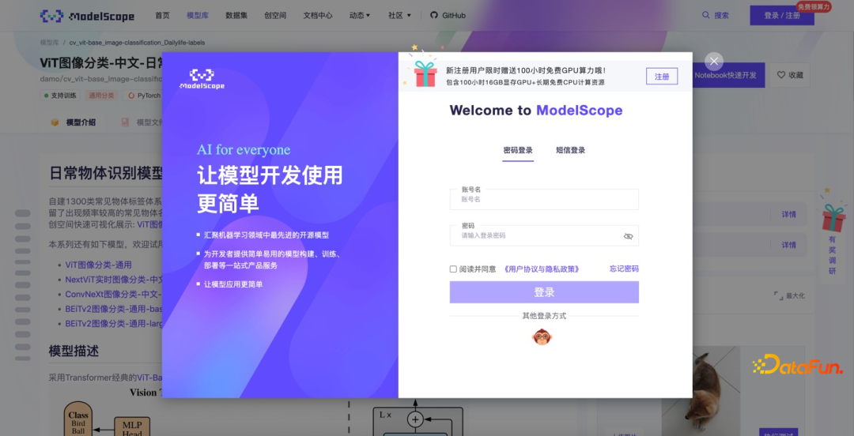Click the 有奖调研 gift icon on right edge
This screenshot has height=436, width=854.
pos(833,218)
